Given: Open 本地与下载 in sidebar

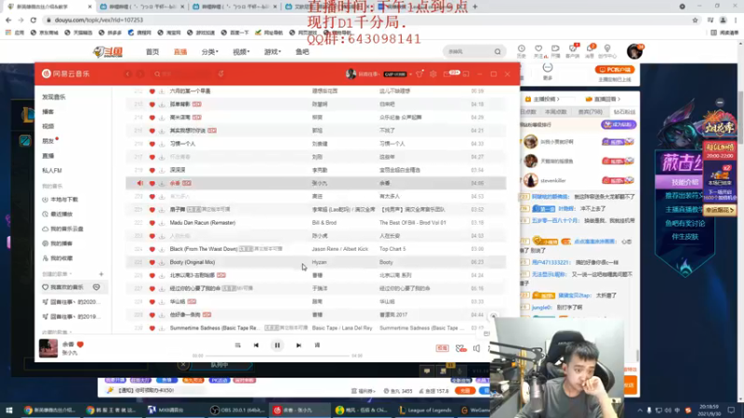Looking at the screenshot, I should (x=60, y=200).
